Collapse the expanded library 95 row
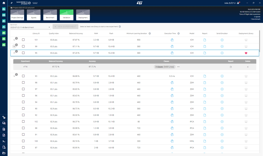The height and width of the screenshot is (156, 263). point(14,53)
